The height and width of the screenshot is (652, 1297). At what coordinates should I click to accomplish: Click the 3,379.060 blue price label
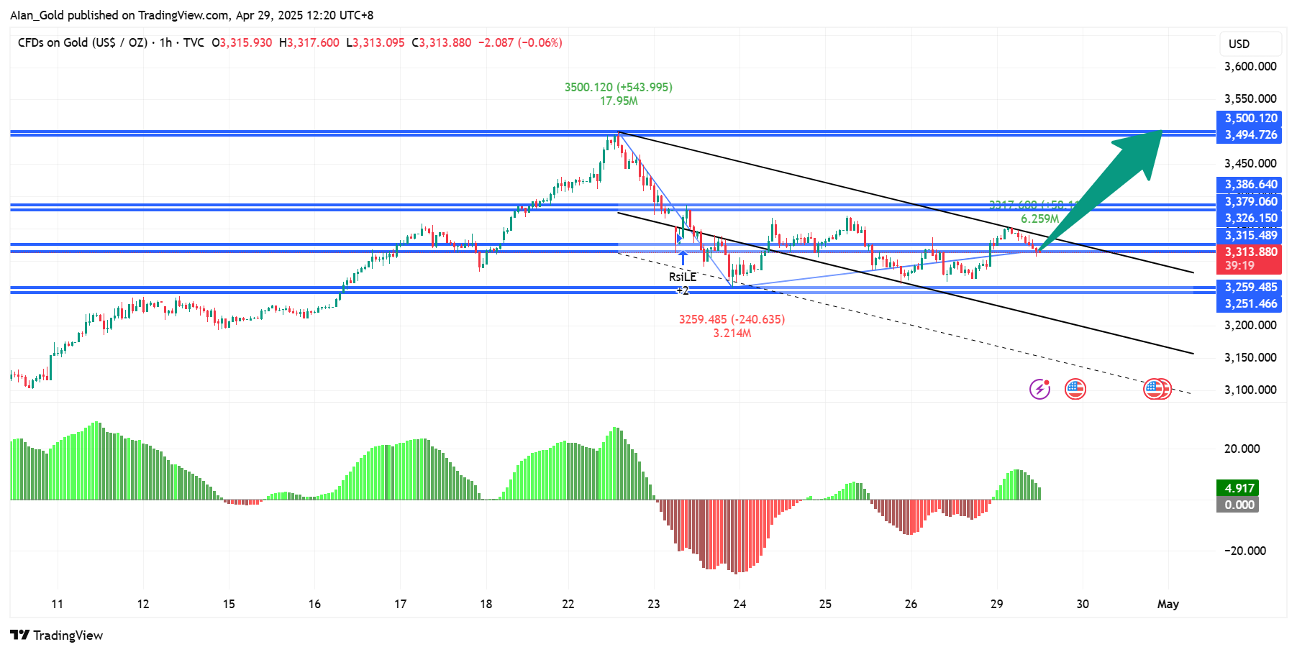tap(1249, 201)
